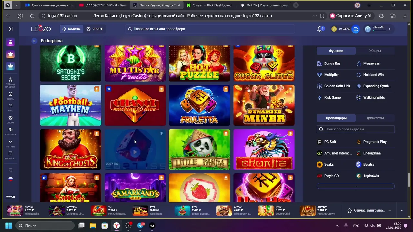Open Спорт section in left sidebar

pos(11,120)
